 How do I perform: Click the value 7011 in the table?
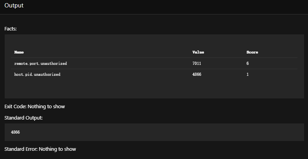pyautogui.click(x=197, y=63)
